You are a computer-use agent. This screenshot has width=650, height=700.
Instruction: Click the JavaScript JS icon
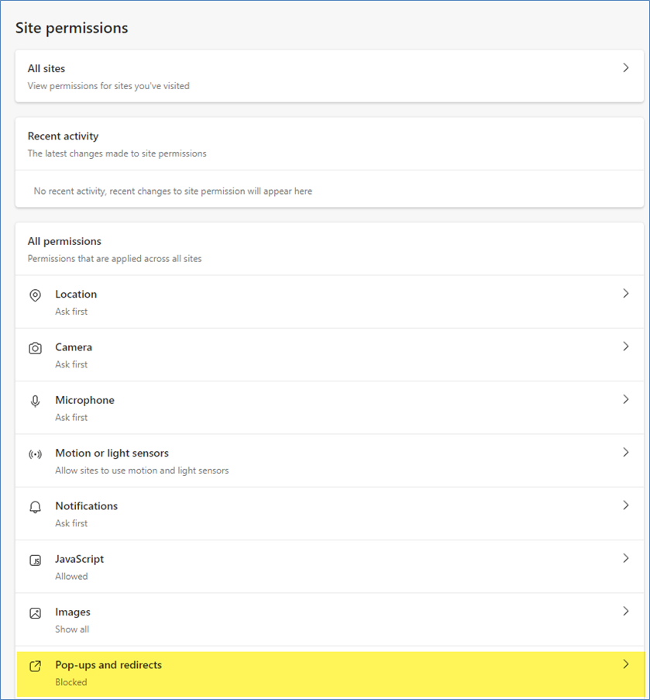pyautogui.click(x=35, y=560)
